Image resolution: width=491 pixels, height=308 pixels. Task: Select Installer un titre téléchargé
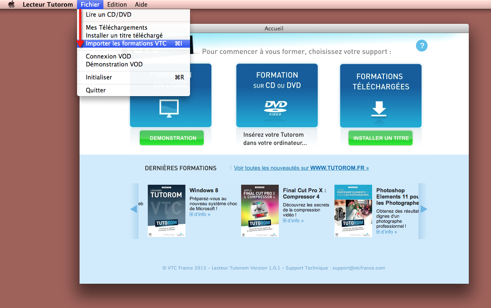click(134, 36)
